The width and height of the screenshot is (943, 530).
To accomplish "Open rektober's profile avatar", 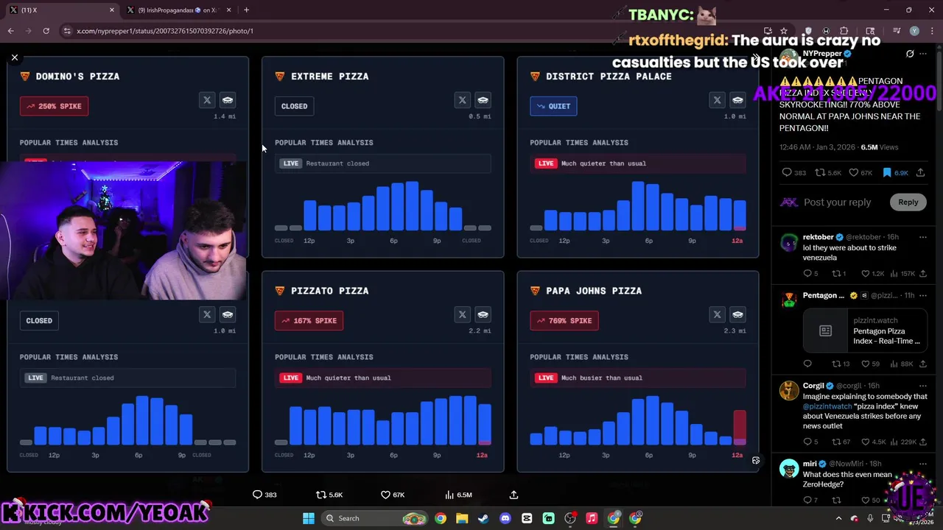I will [x=789, y=243].
